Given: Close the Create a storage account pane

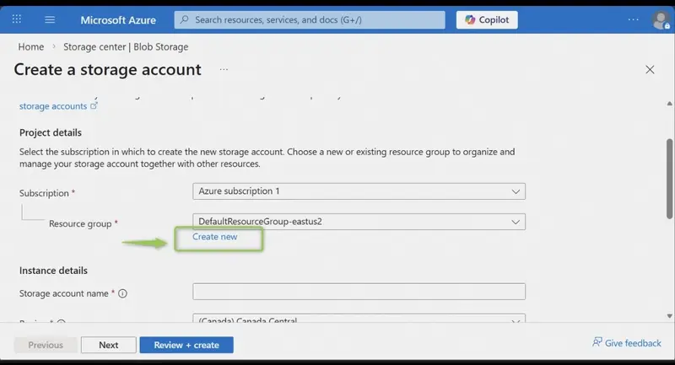Looking at the screenshot, I should 650,70.
